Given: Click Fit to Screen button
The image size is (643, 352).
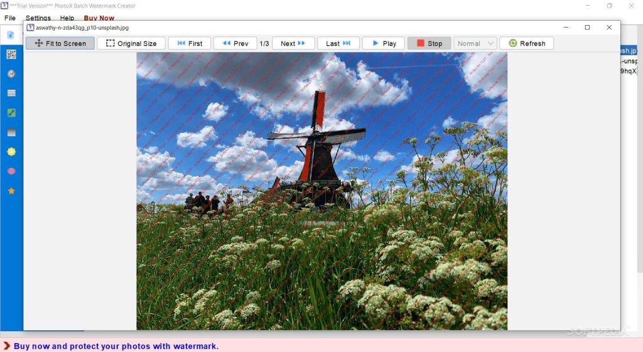Looking at the screenshot, I should (60, 43).
